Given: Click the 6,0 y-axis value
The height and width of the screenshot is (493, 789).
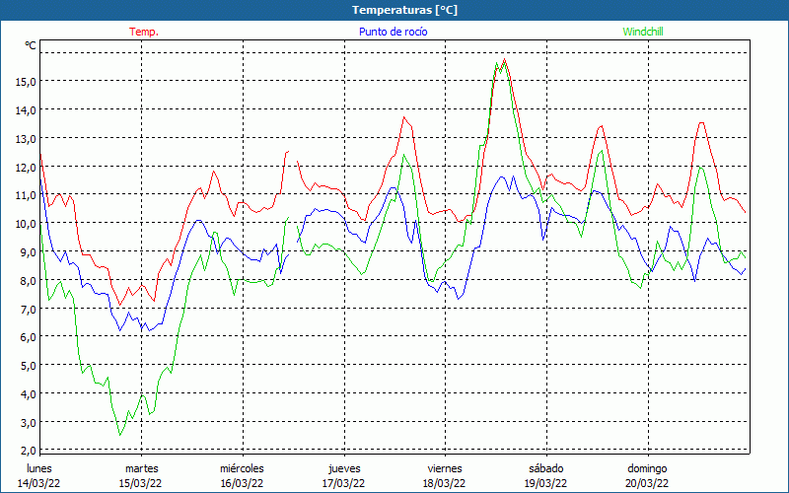Looking at the screenshot, I should (x=29, y=337).
